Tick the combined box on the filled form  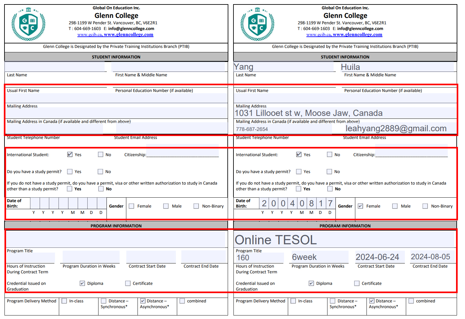411,301
